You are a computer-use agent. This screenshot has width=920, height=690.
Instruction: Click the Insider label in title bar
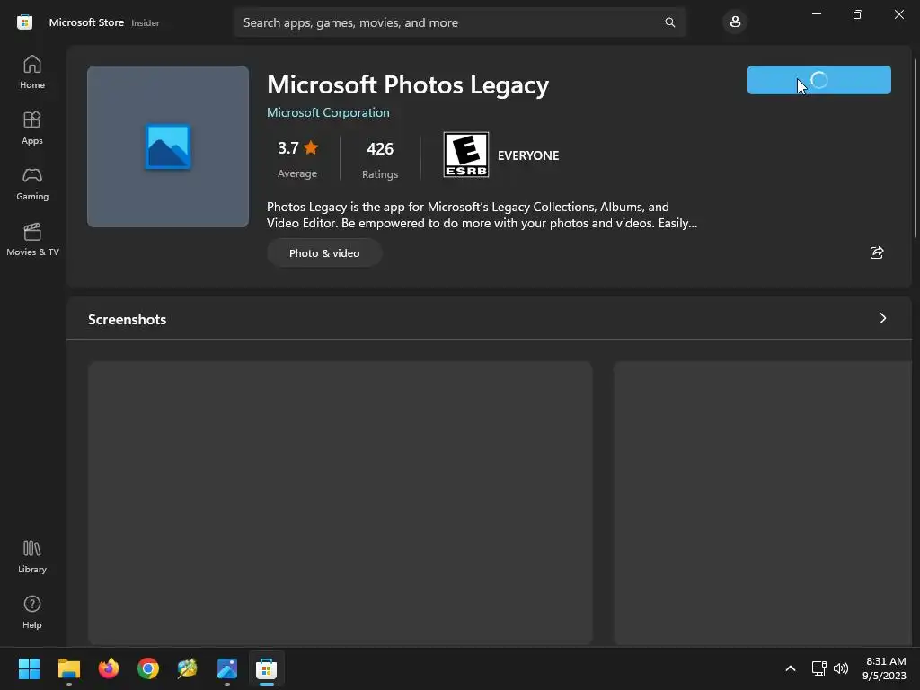146,22
